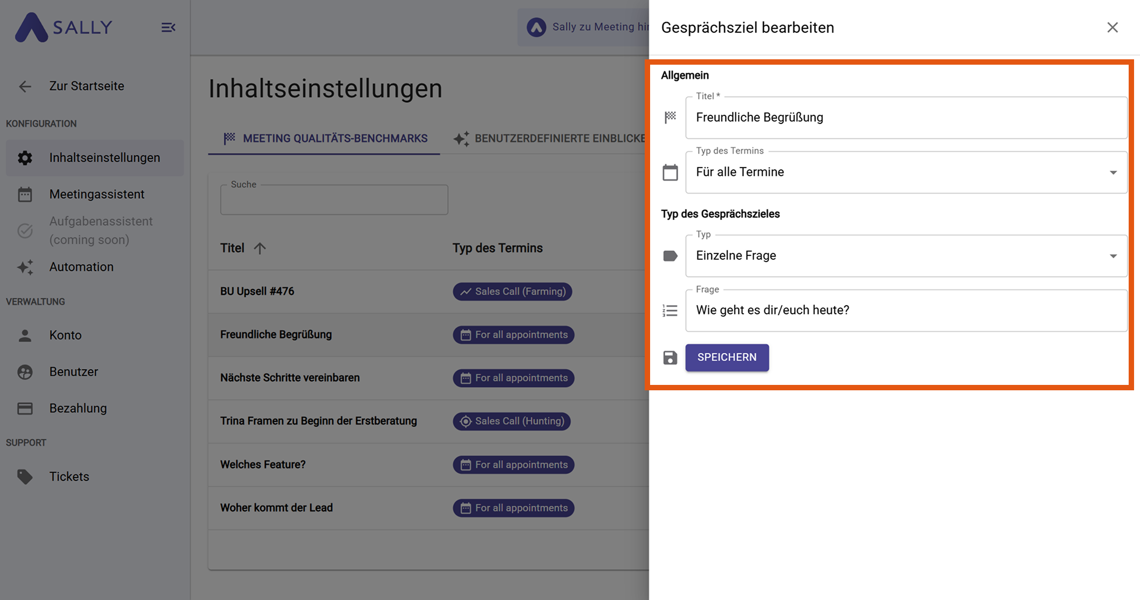Click the Inhaltseinstellungen gear icon
This screenshot has width=1140, height=600.
coord(25,158)
